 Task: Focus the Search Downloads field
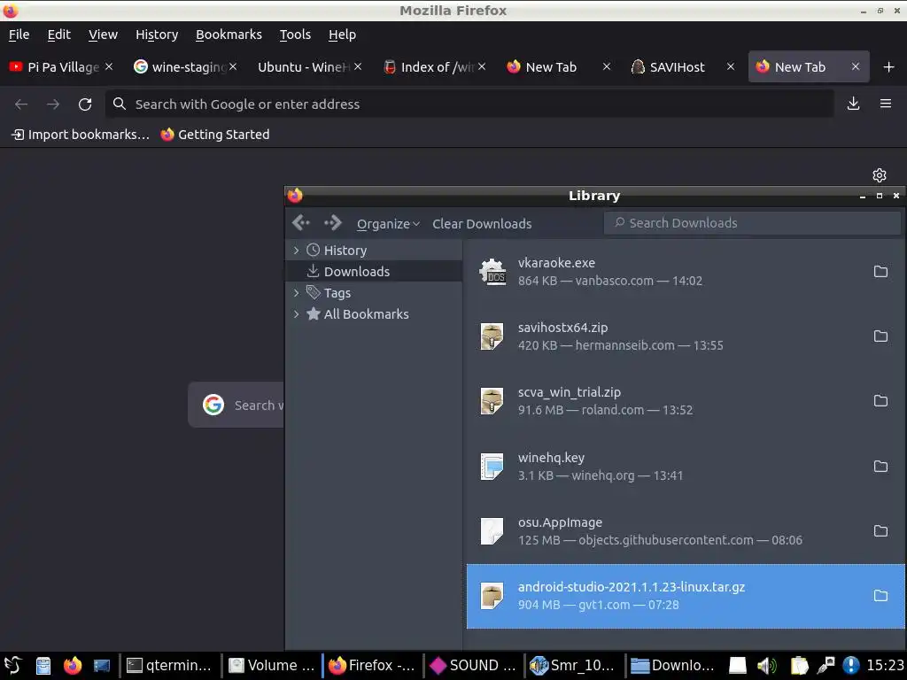[x=752, y=223]
